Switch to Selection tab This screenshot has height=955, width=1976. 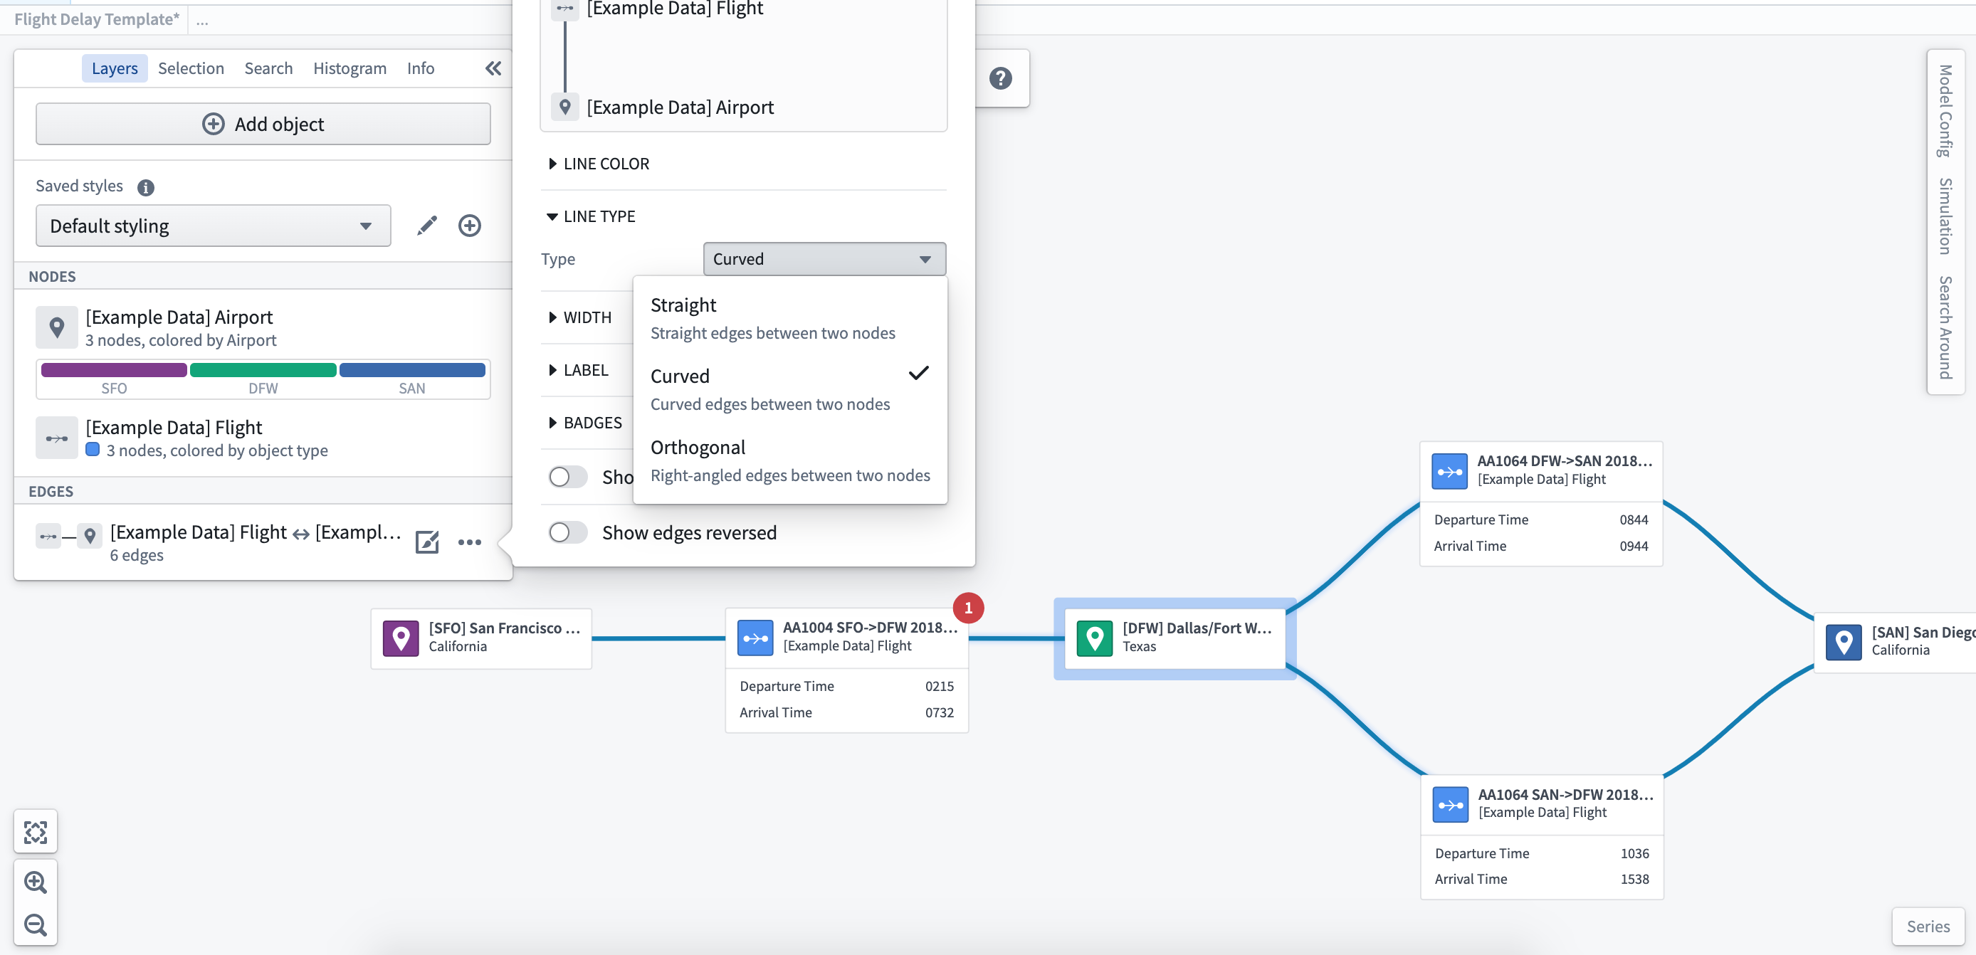[191, 68]
